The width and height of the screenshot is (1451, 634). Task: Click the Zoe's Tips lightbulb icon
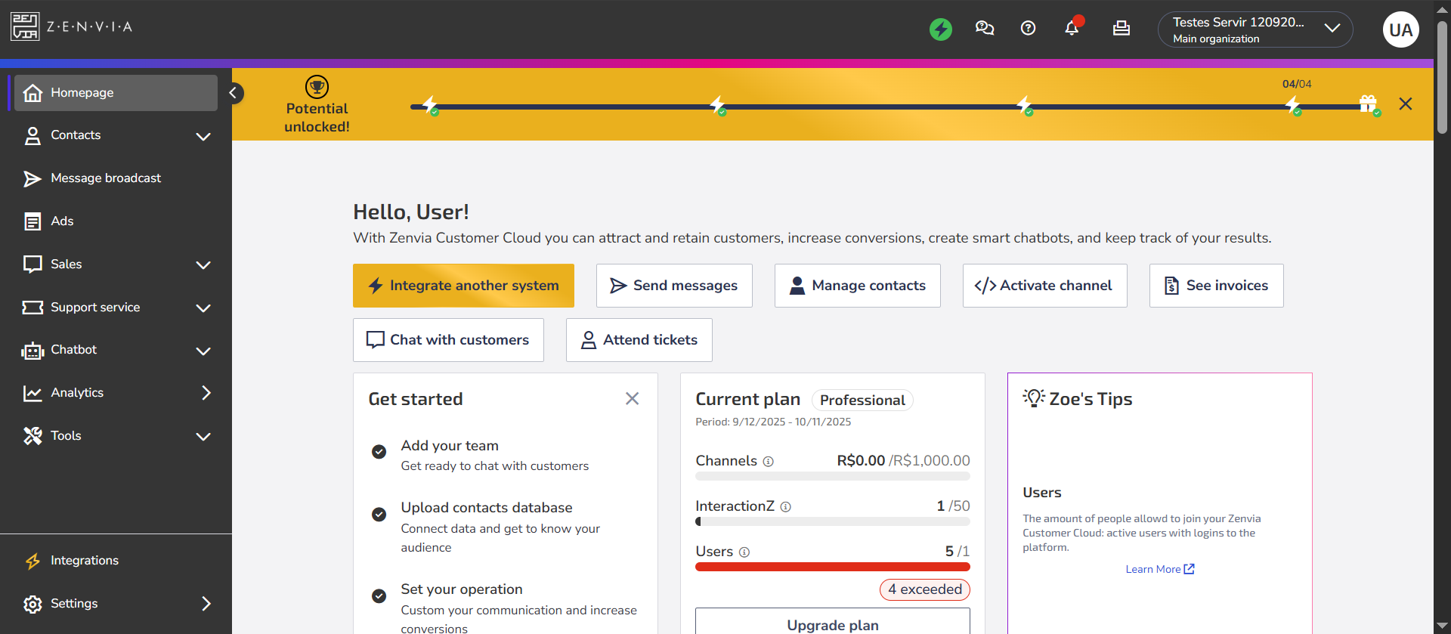(x=1034, y=397)
